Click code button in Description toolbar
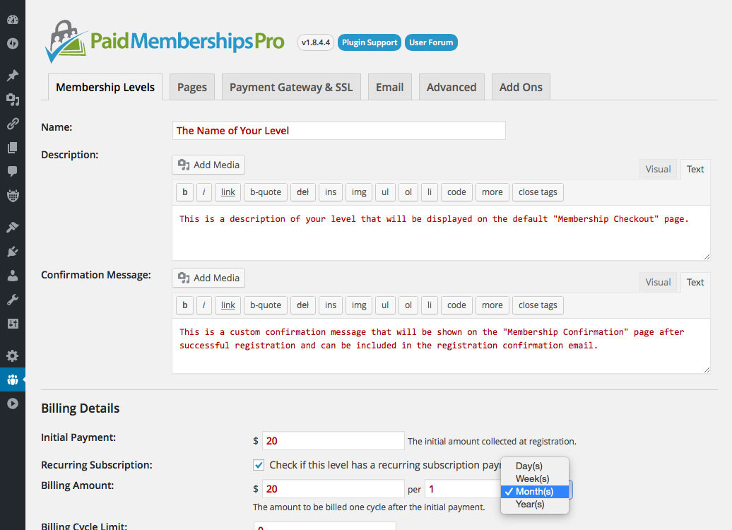The height and width of the screenshot is (530, 732). [x=456, y=192]
